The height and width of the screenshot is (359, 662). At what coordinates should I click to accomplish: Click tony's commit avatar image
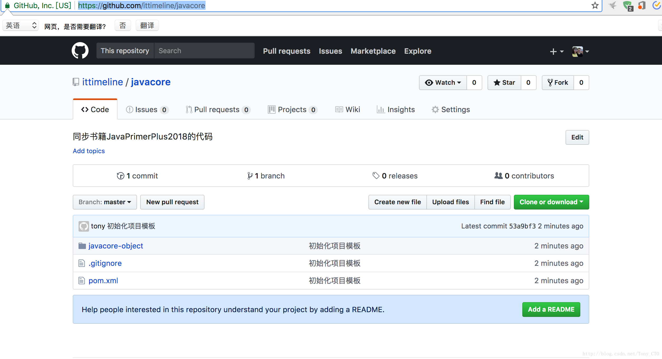pyautogui.click(x=84, y=226)
